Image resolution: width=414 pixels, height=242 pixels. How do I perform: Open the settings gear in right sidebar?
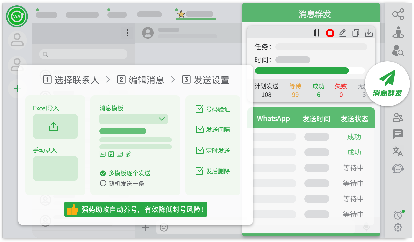[x=398, y=227]
